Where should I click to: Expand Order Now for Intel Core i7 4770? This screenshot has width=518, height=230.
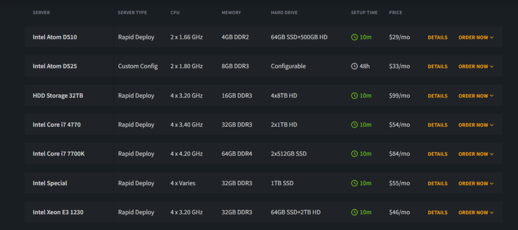[476, 125]
